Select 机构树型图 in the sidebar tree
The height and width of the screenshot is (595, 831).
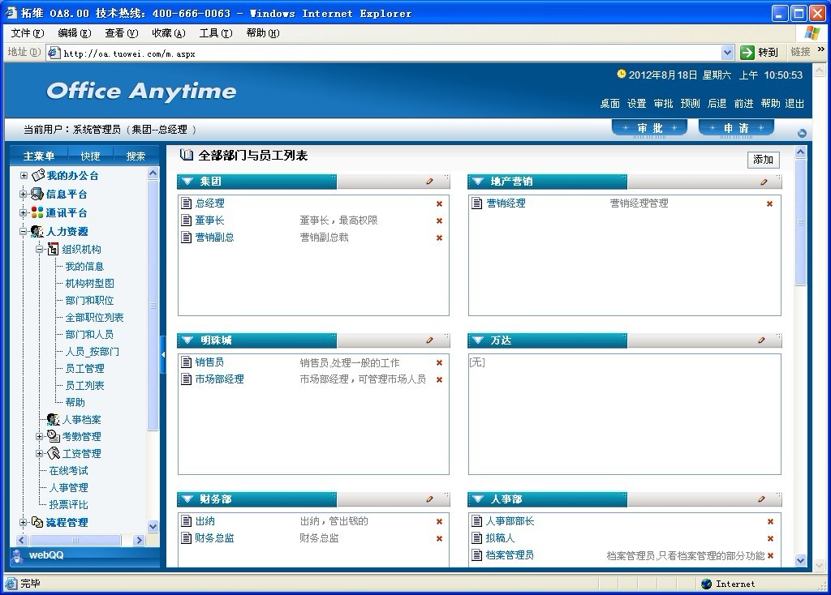89,284
